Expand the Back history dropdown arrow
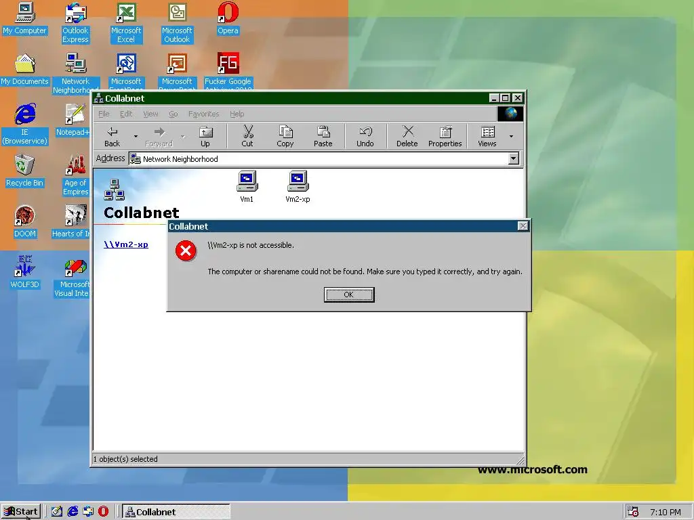Viewport: 694px width, 520px height. (x=136, y=136)
